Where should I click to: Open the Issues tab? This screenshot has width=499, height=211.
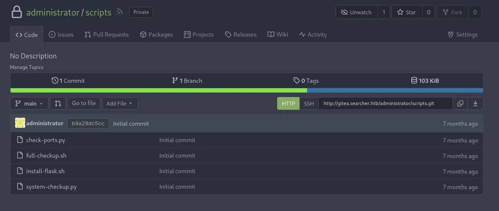(61, 34)
